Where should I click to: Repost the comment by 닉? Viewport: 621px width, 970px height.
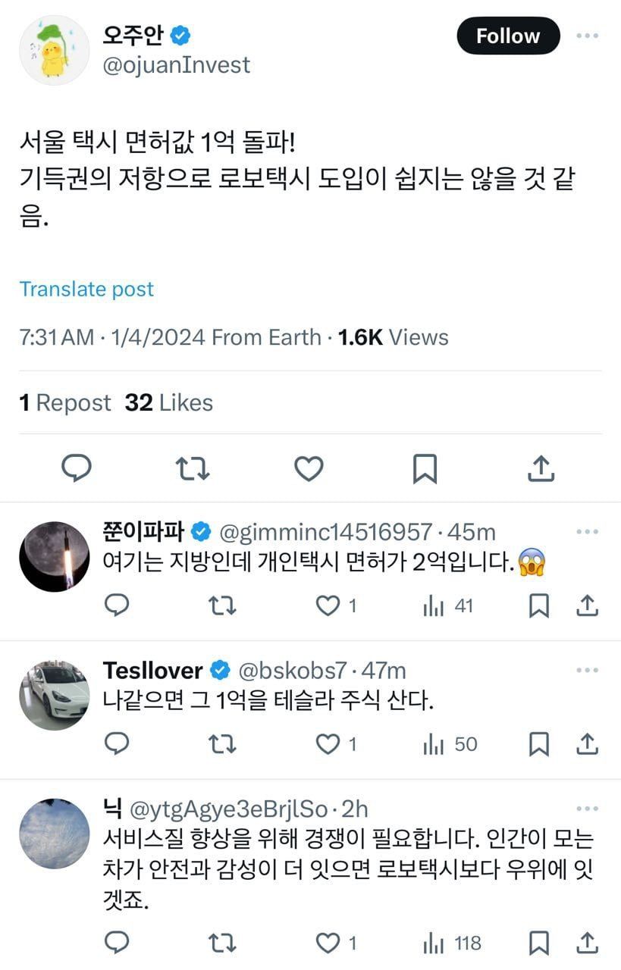click(x=222, y=943)
